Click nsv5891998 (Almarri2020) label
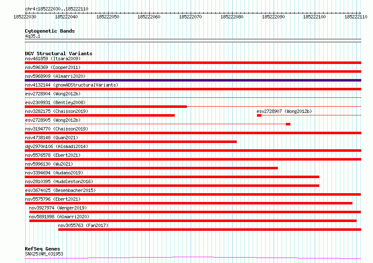This screenshot has width=373, height=263. tap(59, 217)
